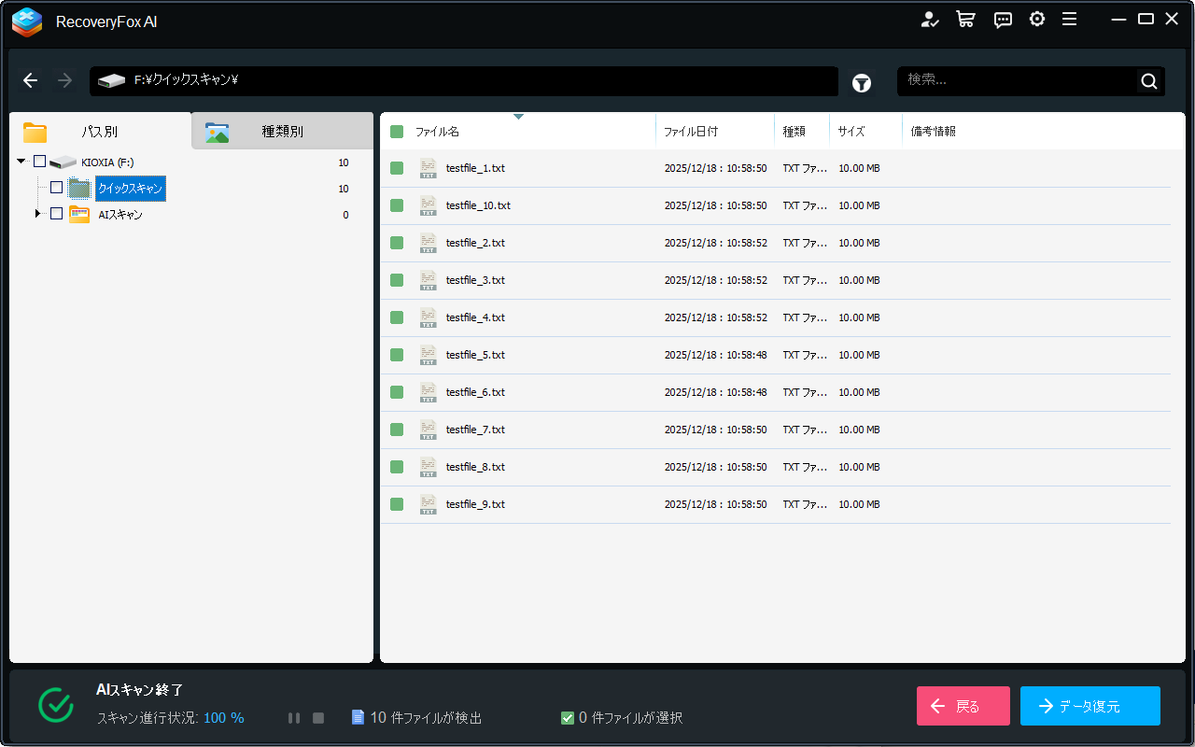Collapse the KIOXIA (F:) tree node
This screenshot has height=747, width=1195.
(x=21, y=162)
